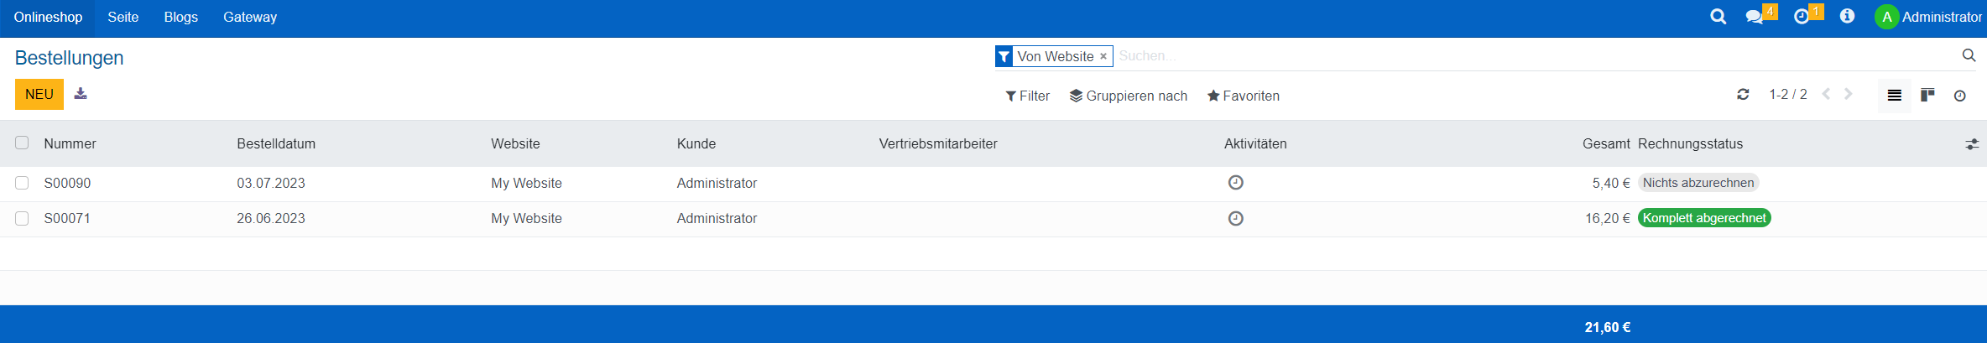
Task: Click the magnifier icon in top bar
Action: (x=1718, y=17)
